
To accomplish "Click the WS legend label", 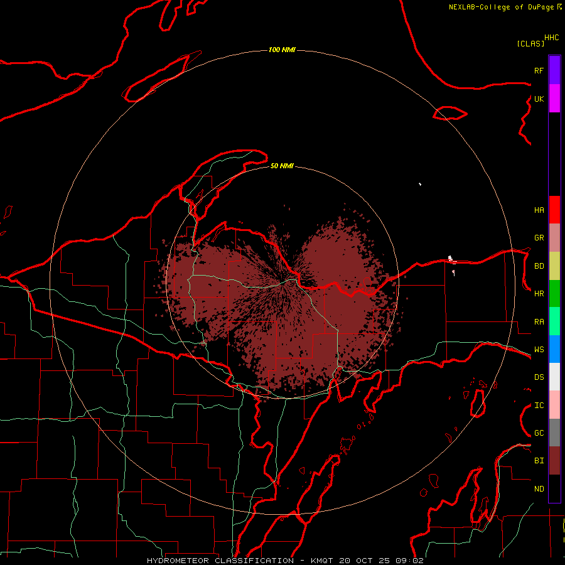I will click(539, 350).
